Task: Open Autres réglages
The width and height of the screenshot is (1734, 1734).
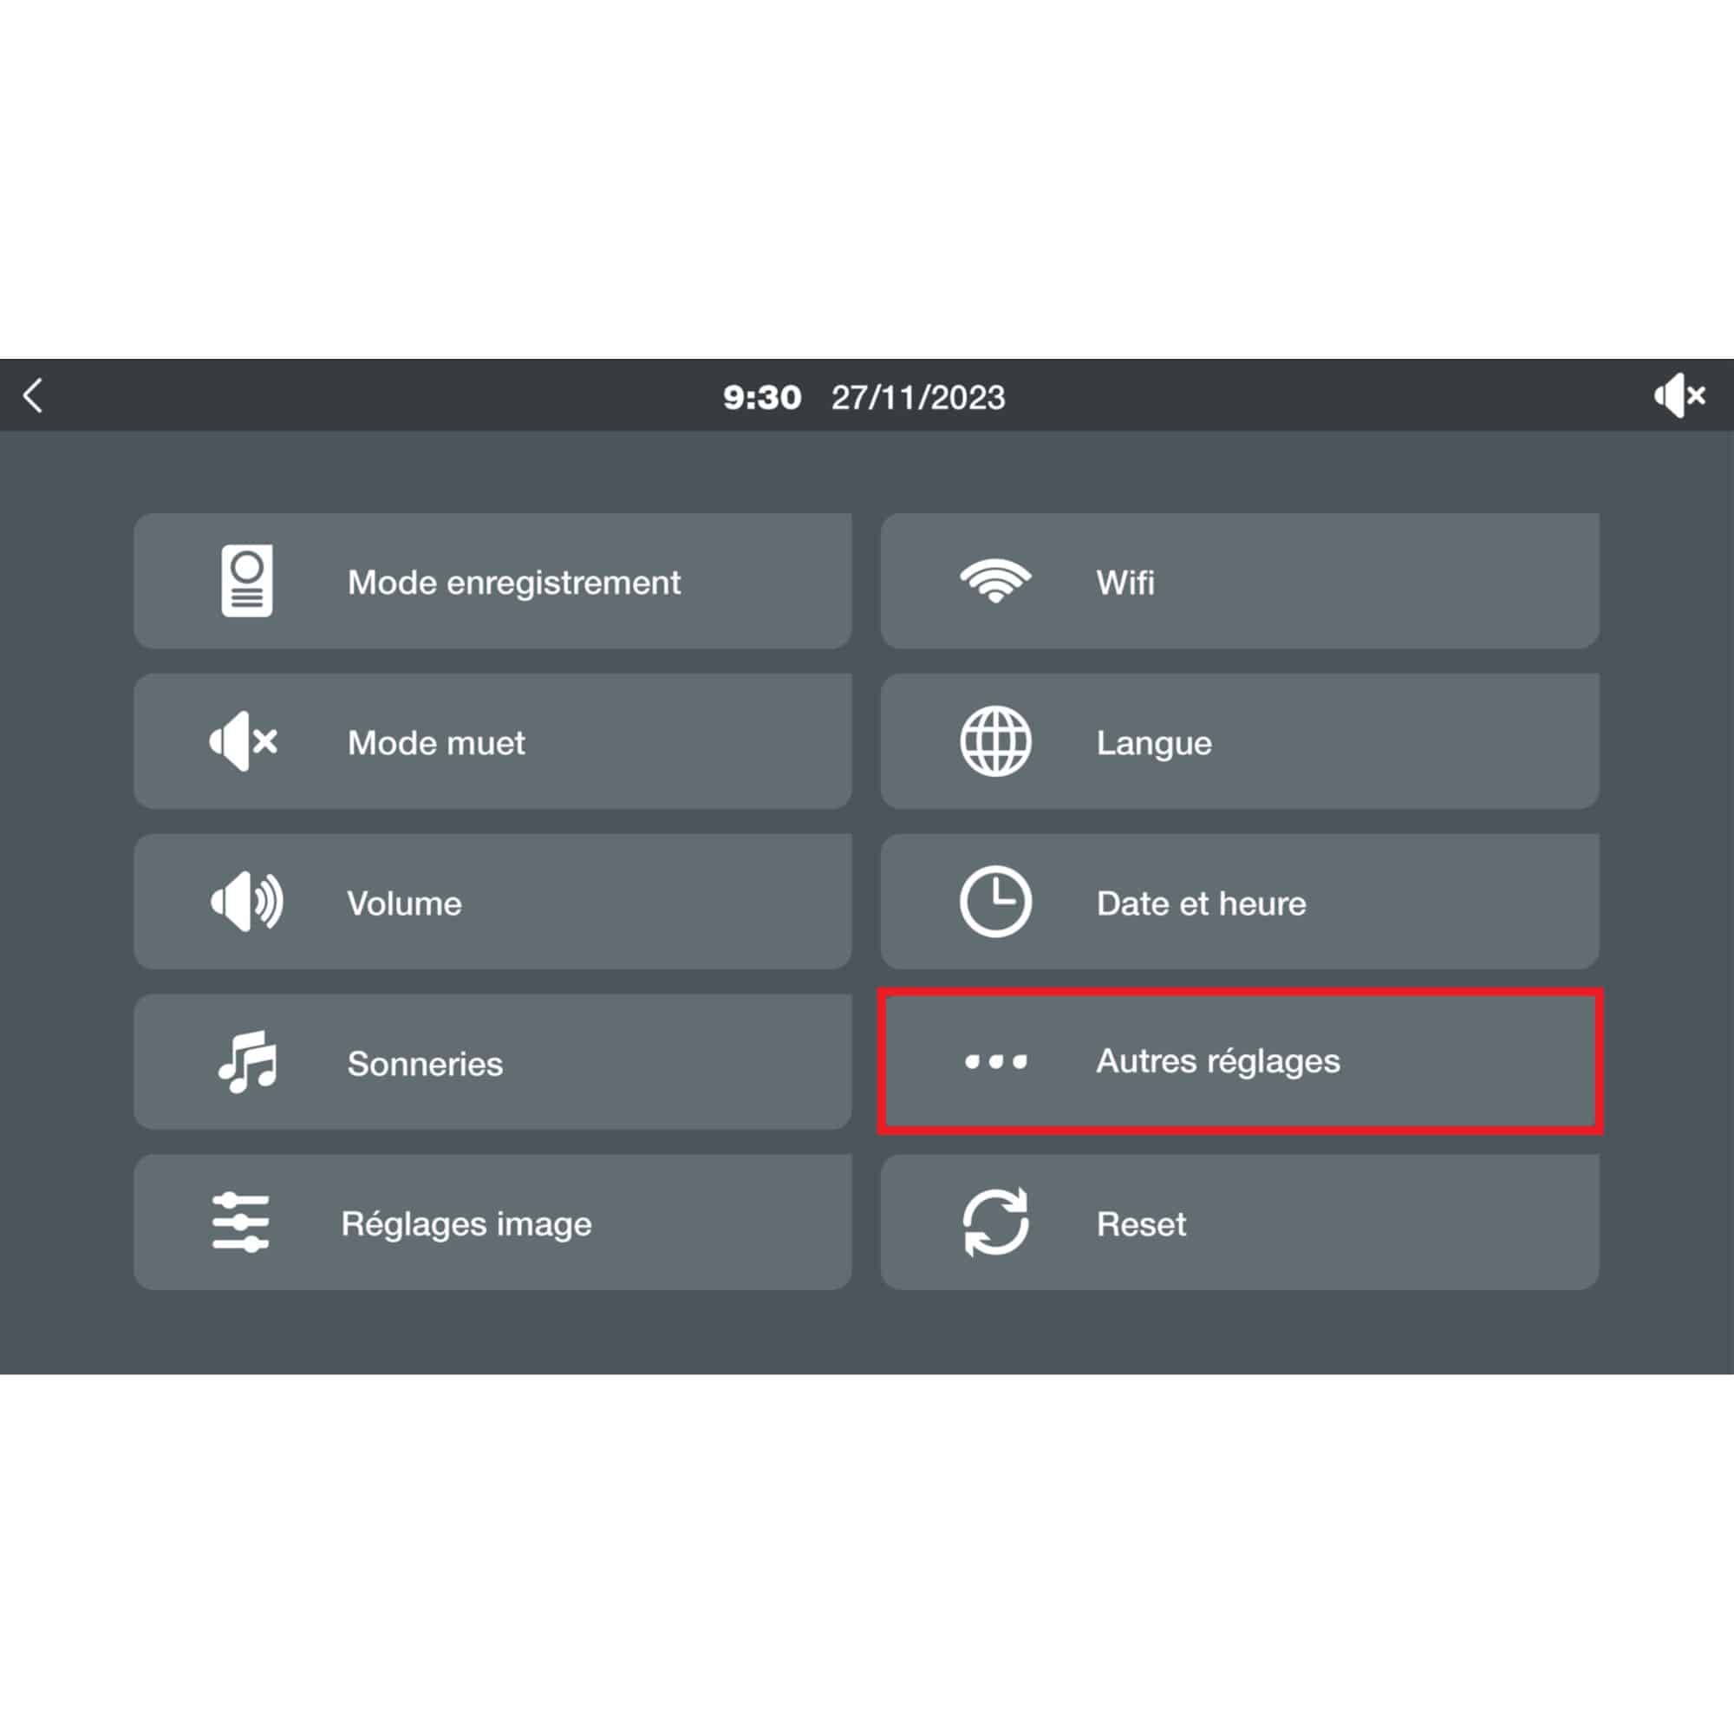Action: point(1240,1062)
